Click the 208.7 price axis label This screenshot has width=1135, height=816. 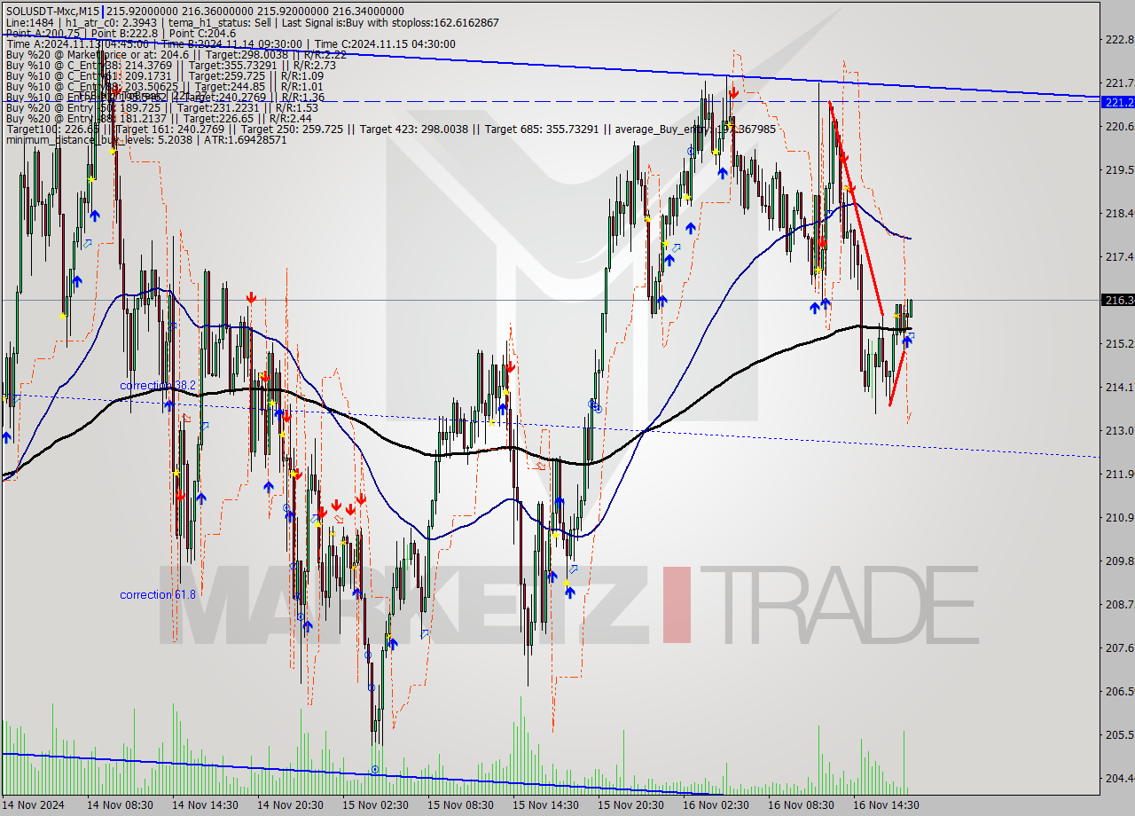1120,604
